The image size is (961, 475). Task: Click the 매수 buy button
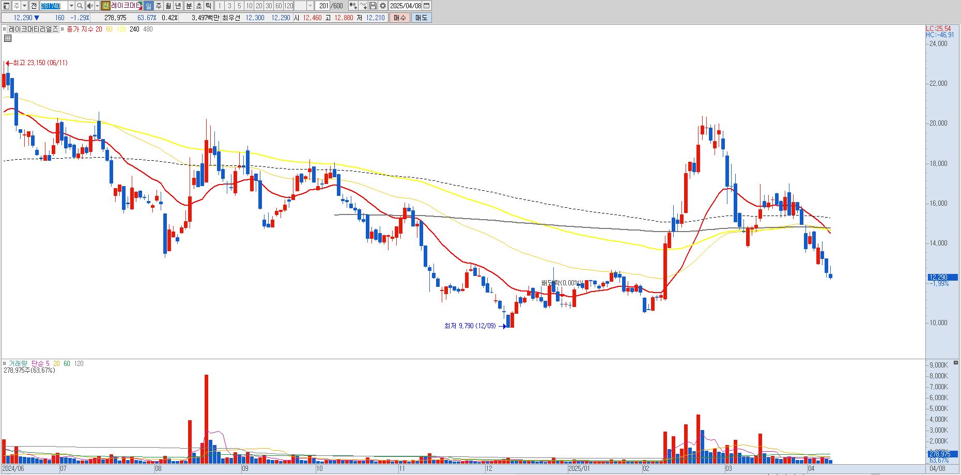point(399,18)
